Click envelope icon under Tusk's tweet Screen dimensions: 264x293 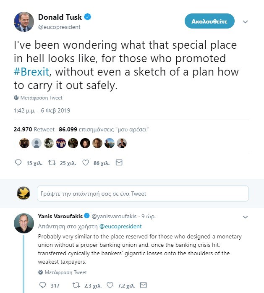[x=119, y=163]
